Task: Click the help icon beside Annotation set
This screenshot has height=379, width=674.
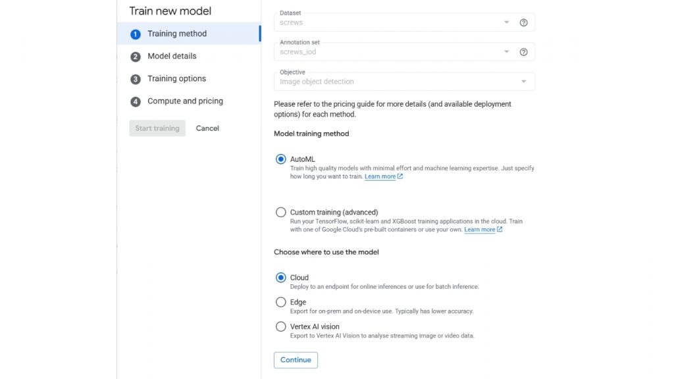Action: [x=524, y=52]
